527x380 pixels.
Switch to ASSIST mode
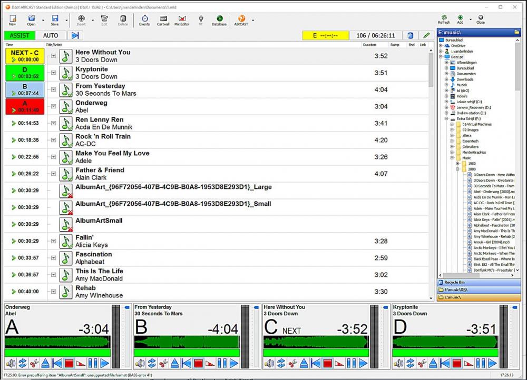pos(19,35)
